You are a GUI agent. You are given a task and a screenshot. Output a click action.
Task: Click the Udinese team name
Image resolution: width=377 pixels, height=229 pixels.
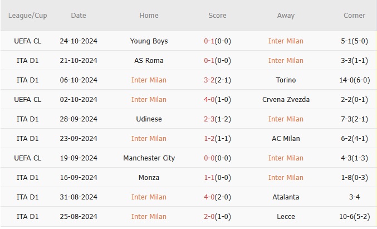pos(149,119)
